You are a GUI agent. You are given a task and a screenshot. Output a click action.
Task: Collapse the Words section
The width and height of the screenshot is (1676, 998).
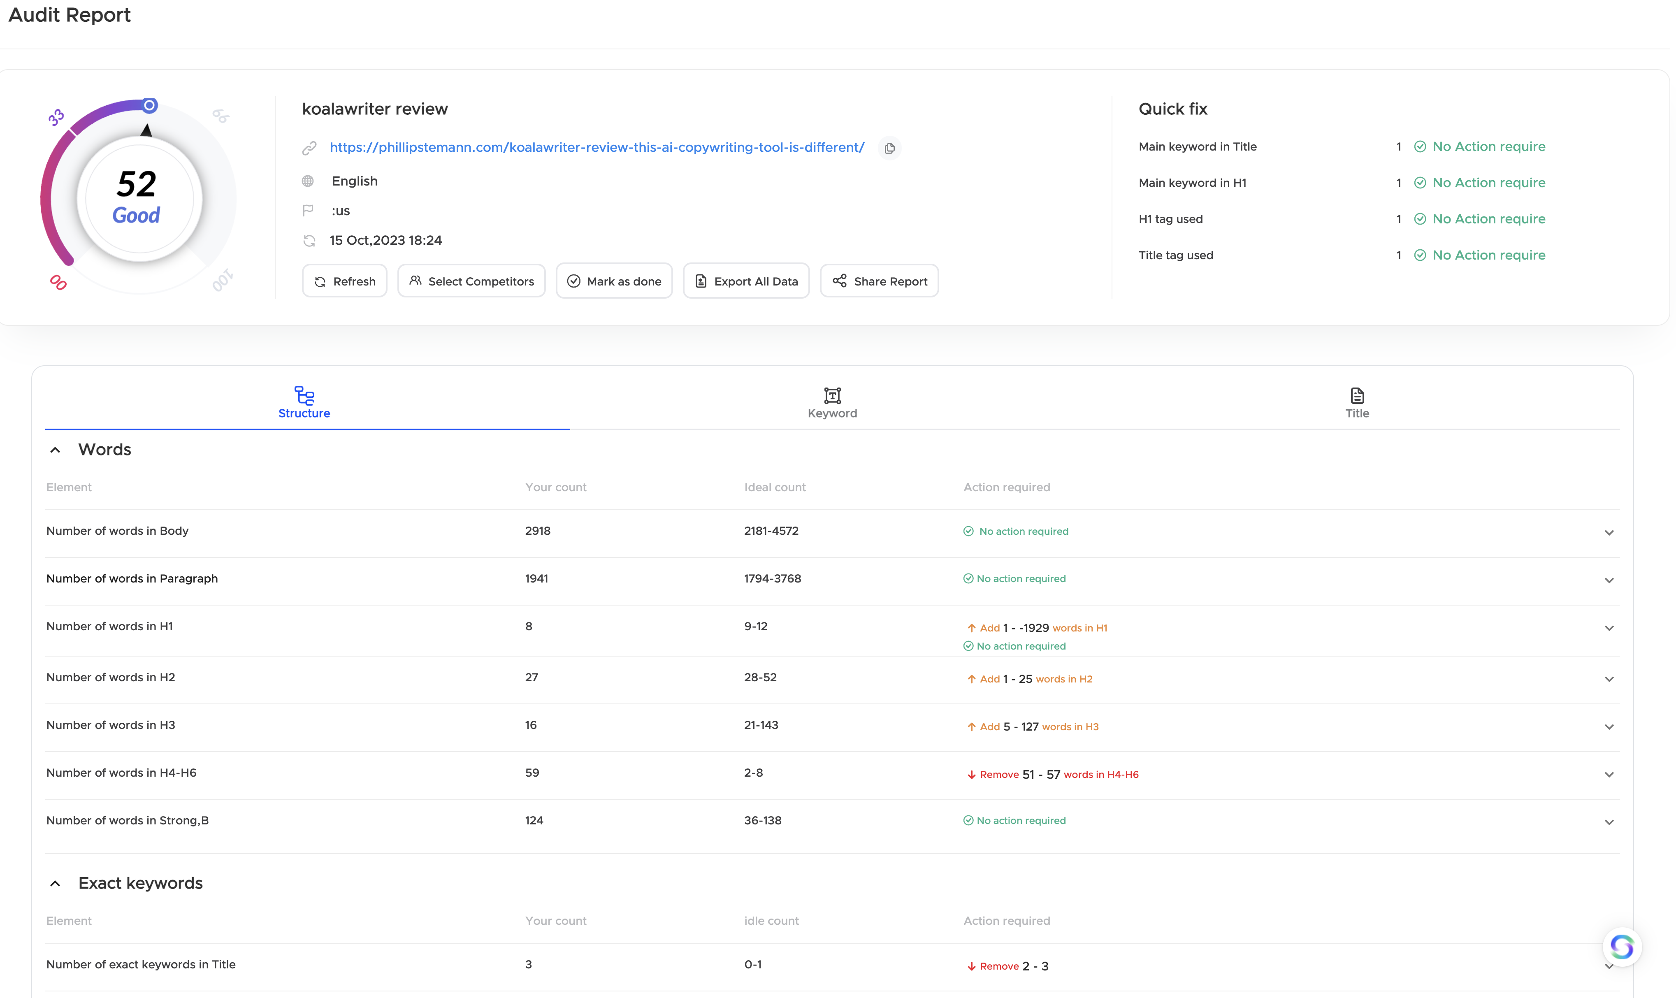55,450
